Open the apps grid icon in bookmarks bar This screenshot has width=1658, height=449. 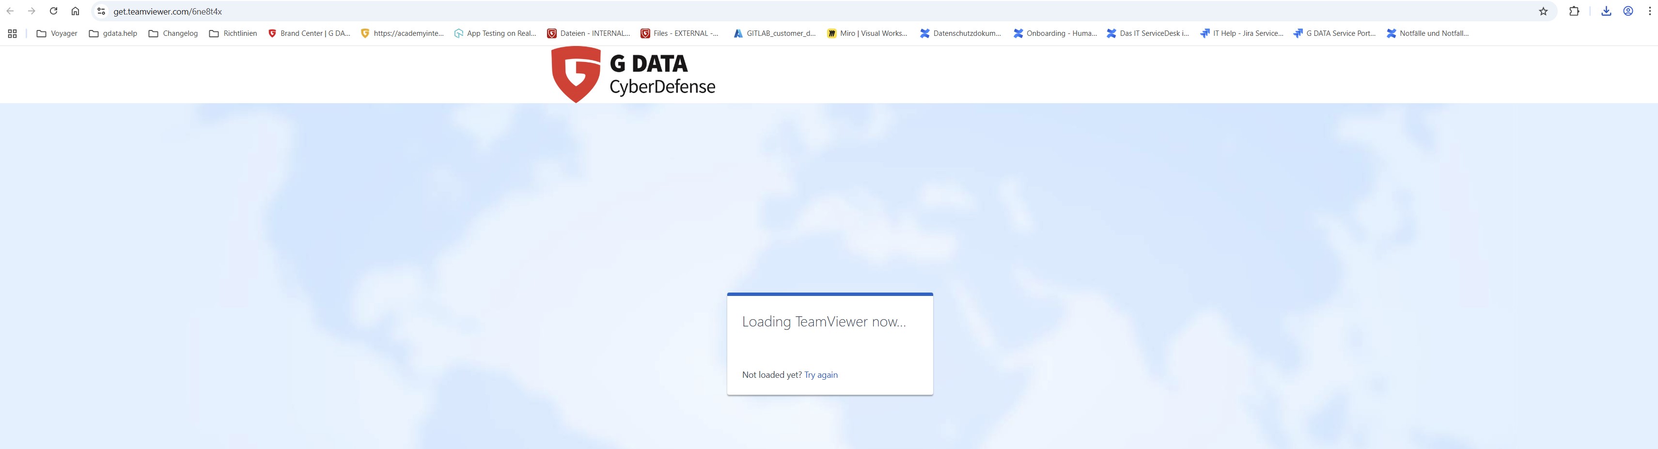[12, 33]
